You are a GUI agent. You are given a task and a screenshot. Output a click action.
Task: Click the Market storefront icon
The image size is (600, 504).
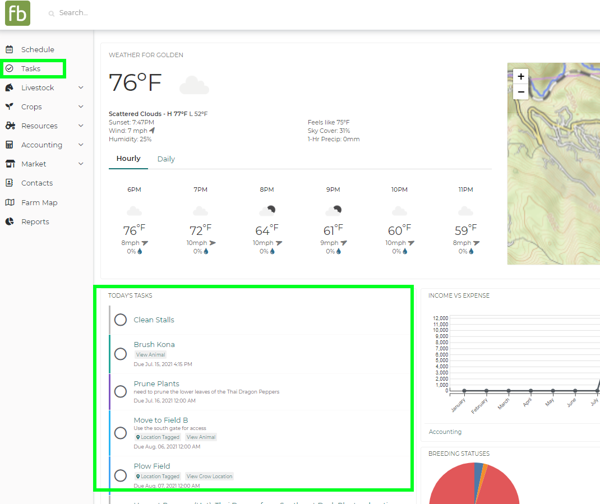[x=10, y=164]
